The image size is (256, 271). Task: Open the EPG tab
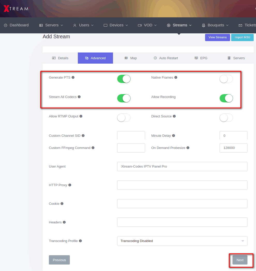coord(201,58)
